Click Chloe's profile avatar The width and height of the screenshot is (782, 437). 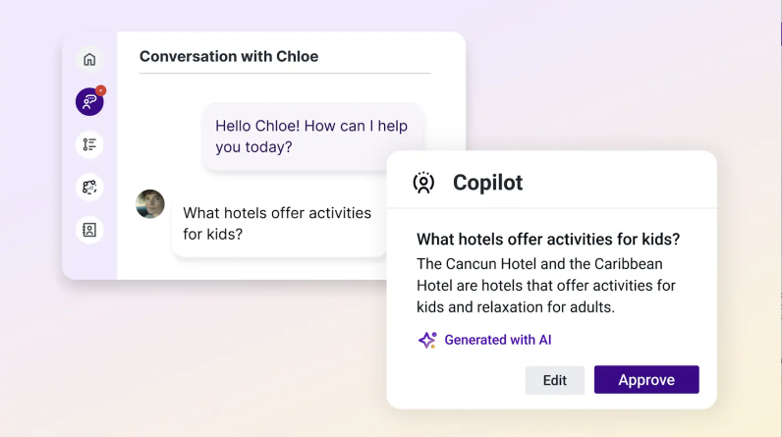coord(150,204)
